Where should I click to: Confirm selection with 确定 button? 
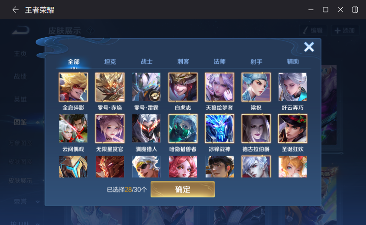[x=182, y=189]
